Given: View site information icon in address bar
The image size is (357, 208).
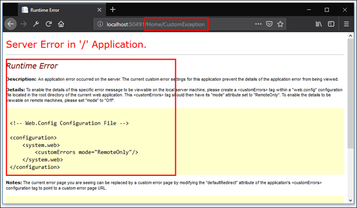Looking at the screenshot, I should pos(100,24).
